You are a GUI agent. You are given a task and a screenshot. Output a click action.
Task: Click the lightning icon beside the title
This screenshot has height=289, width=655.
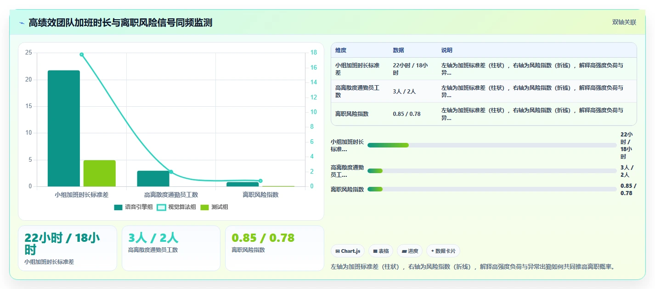coord(22,23)
